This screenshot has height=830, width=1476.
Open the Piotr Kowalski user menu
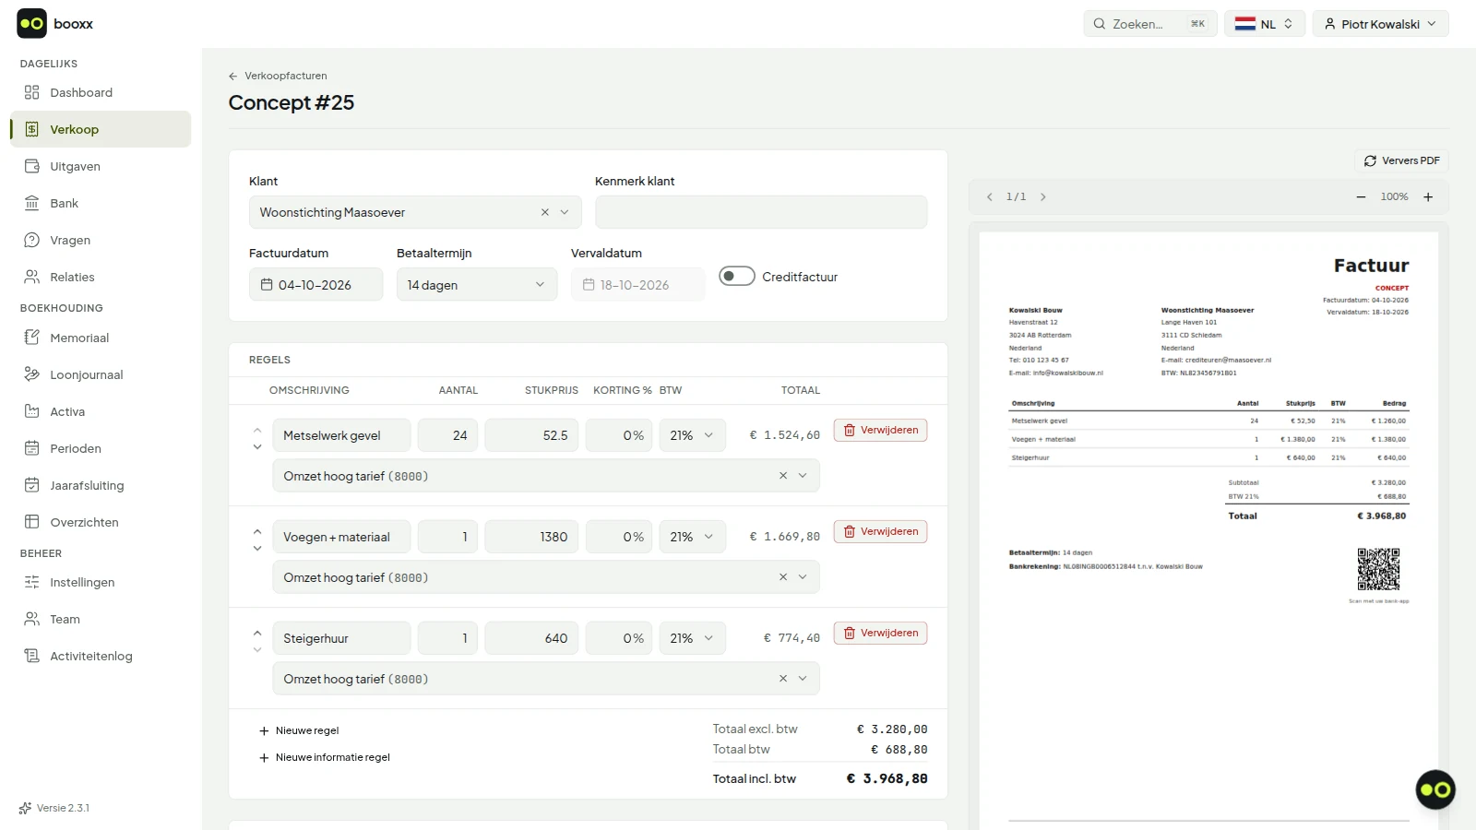click(x=1380, y=24)
